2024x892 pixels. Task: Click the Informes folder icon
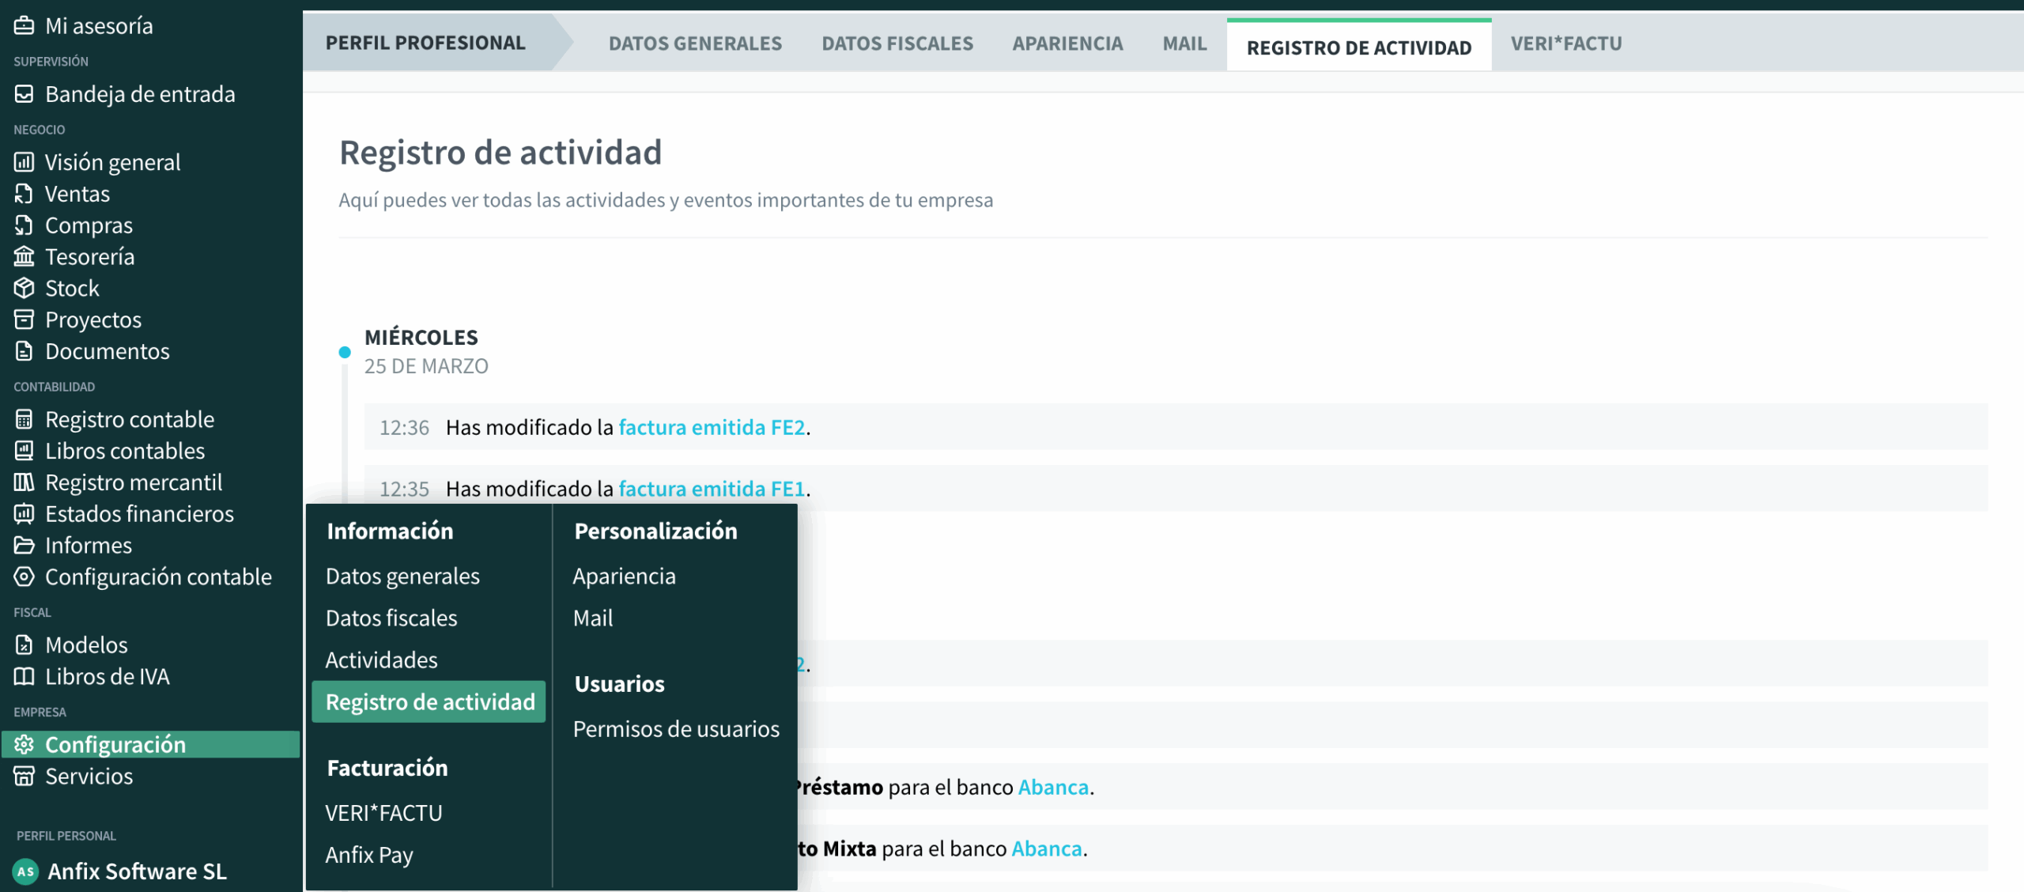24,545
